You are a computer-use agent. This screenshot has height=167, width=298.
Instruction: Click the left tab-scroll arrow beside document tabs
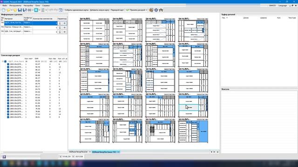pyautogui.click(x=211, y=152)
